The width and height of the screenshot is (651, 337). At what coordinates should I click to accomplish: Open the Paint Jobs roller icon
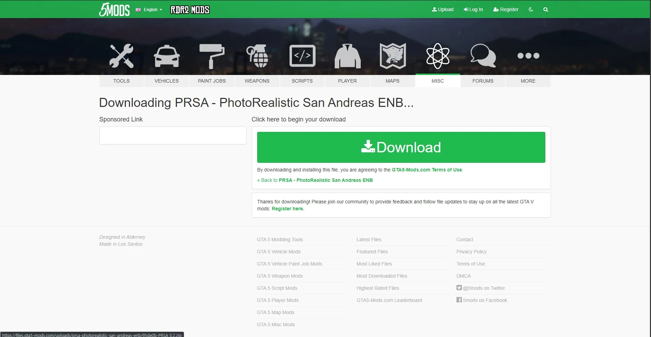coord(212,56)
